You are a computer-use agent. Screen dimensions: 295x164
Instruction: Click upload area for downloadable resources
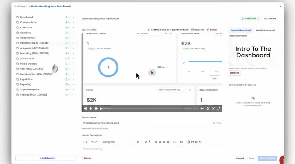pos(253,102)
